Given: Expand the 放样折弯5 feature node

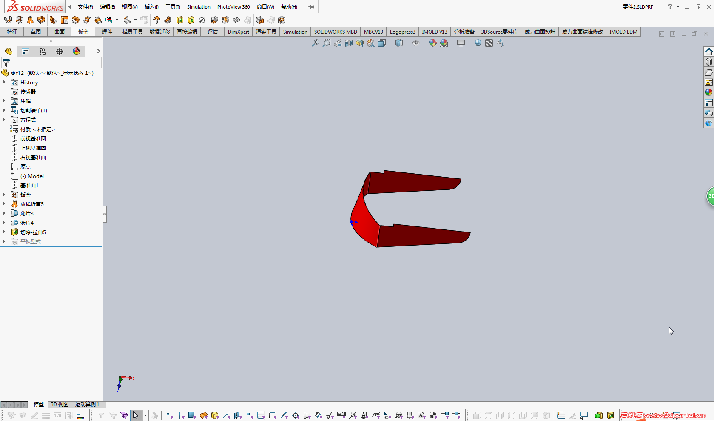Looking at the screenshot, I should 4,204.
